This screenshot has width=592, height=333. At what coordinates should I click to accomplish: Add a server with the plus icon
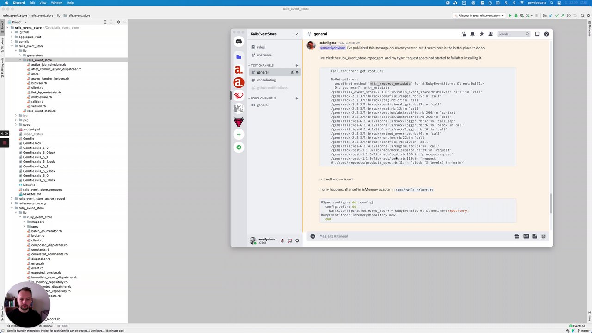point(239,134)
